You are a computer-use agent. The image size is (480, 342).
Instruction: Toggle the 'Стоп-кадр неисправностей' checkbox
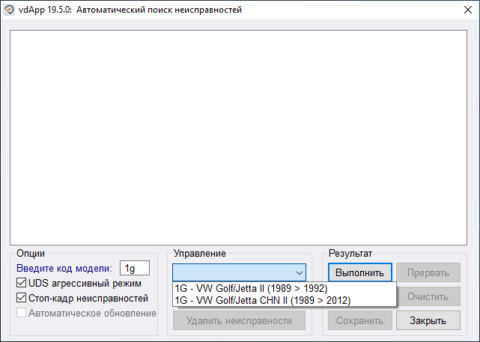coord(22,298)
